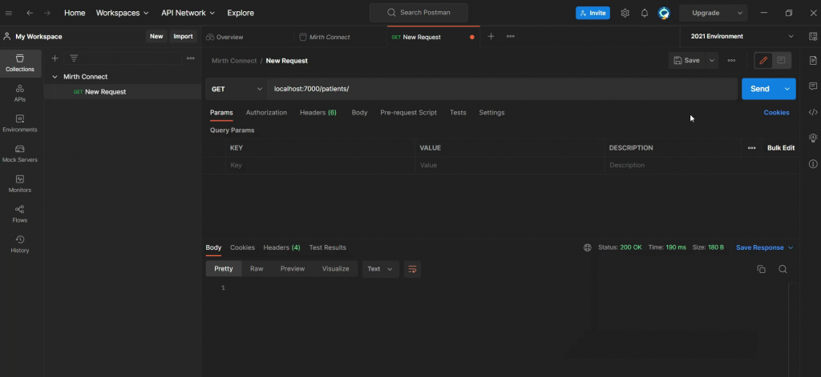
Task: Switch to comment mode icon
Action: tap(781, 61)
